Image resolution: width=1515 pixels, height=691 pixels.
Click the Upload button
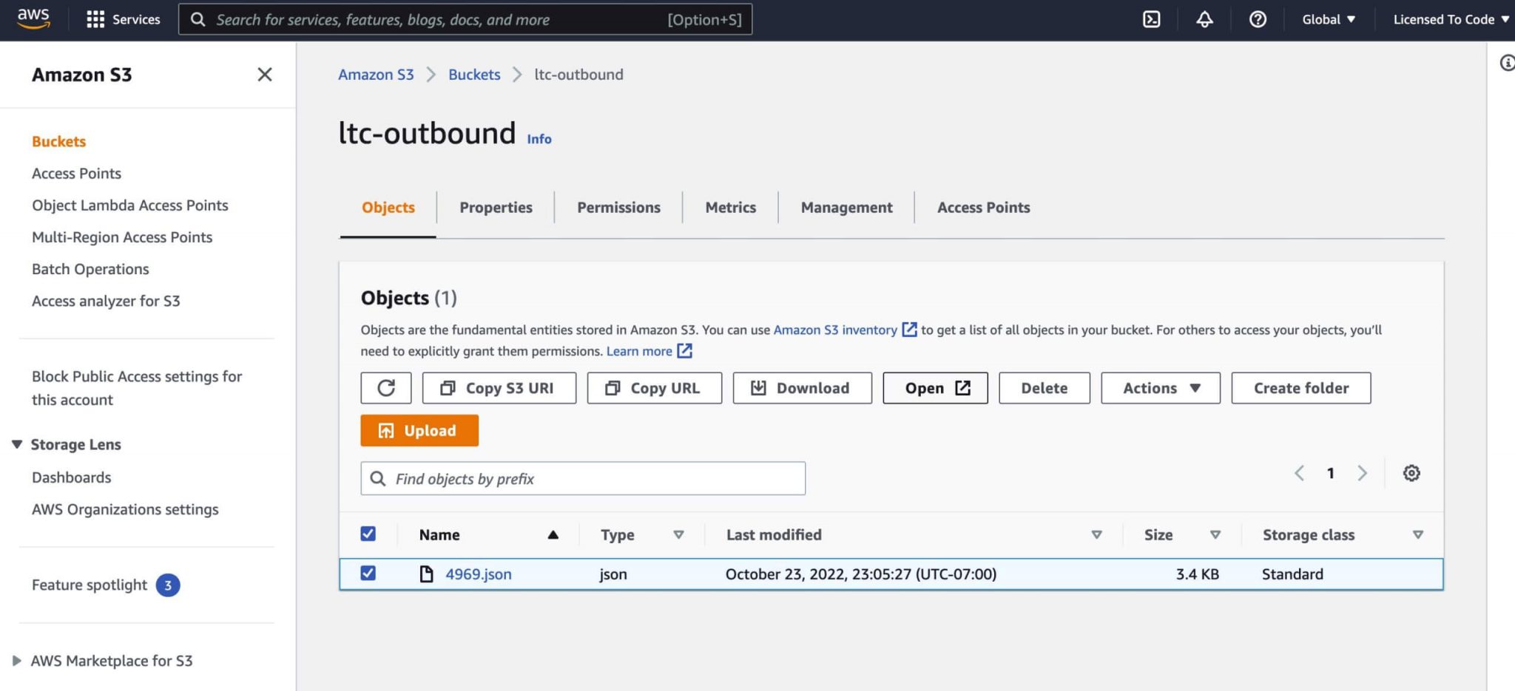click(x=419, y=430)
